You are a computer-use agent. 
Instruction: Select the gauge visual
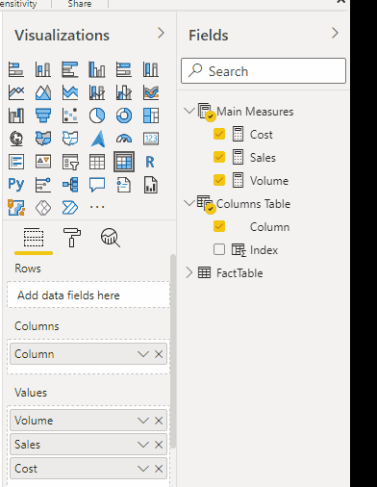124,139
